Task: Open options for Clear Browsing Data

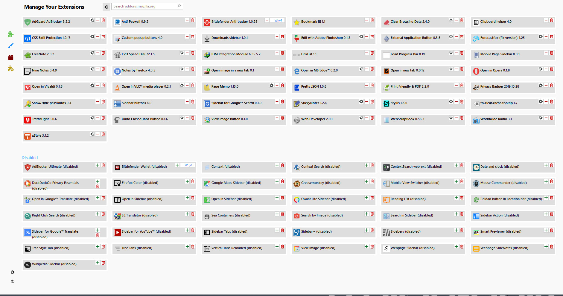Action: pyautogui.click(x=451, y=20)
